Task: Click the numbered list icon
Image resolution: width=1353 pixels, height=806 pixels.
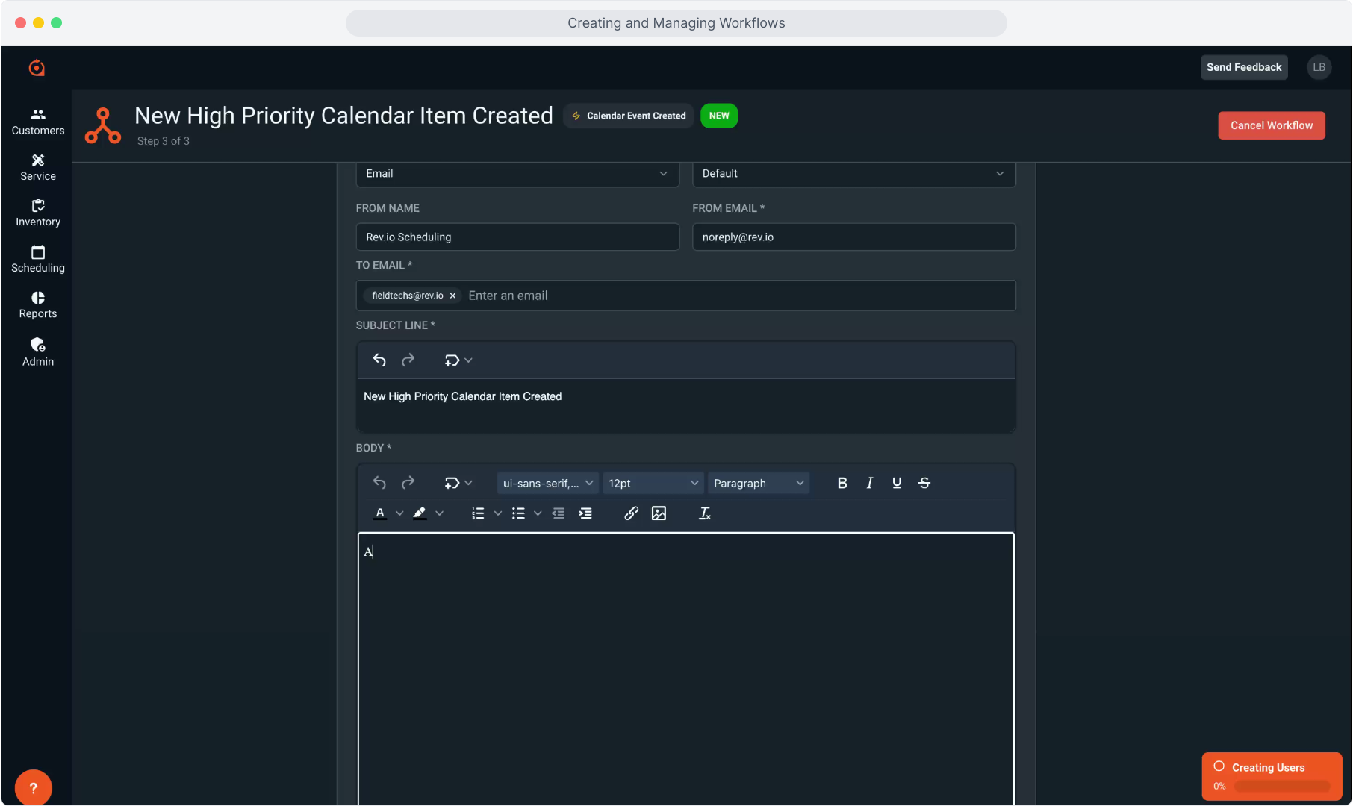Action: pyautogui.click(x=478, y=513)
